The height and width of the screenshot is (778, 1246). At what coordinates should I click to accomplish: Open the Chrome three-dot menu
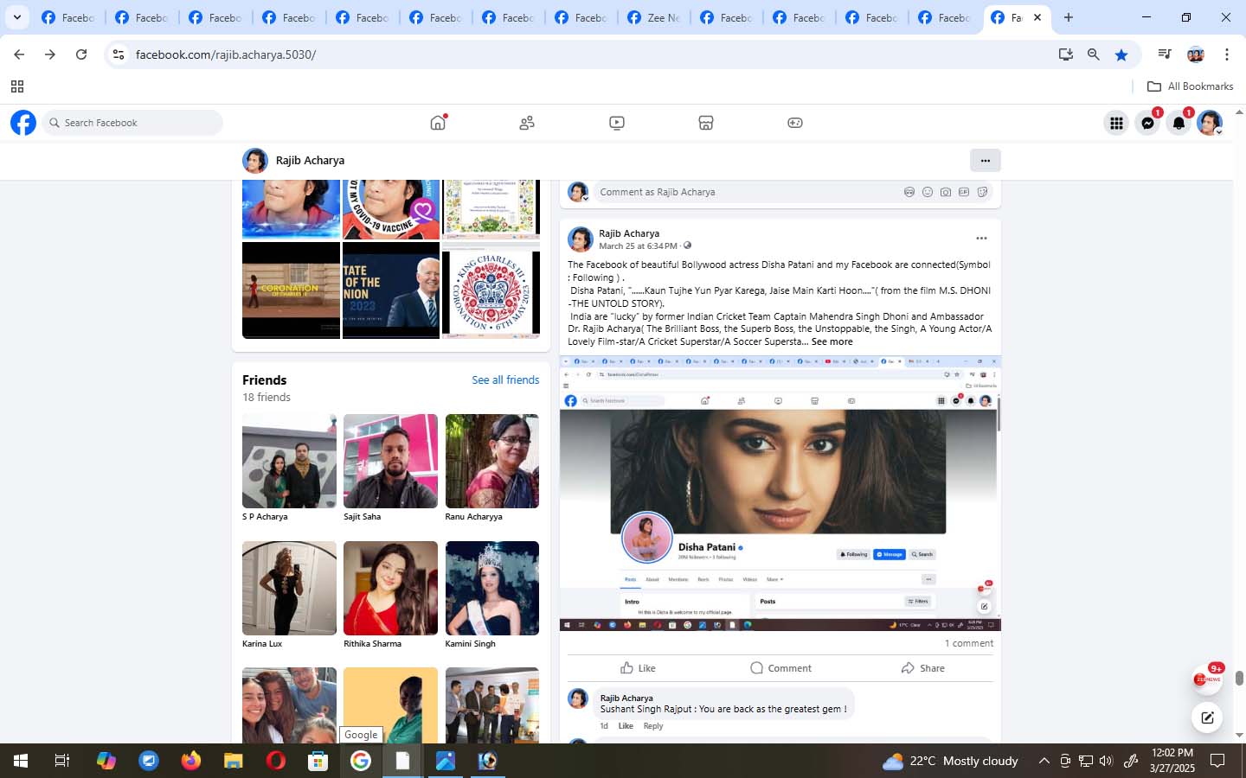coord(1227,54)
